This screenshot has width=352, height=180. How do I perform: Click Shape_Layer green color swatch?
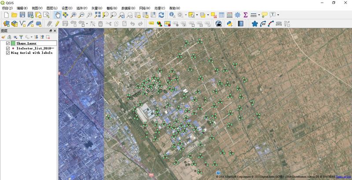coord(13,43)
